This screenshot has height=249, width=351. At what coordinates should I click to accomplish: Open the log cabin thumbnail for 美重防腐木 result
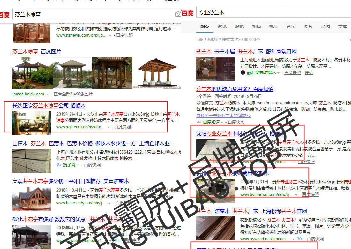pos(32,199)
